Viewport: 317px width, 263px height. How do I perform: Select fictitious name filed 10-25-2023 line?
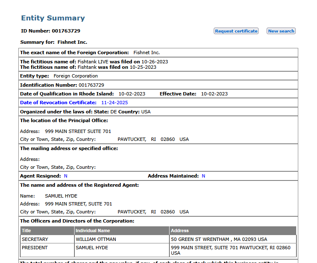pos(88,67)
